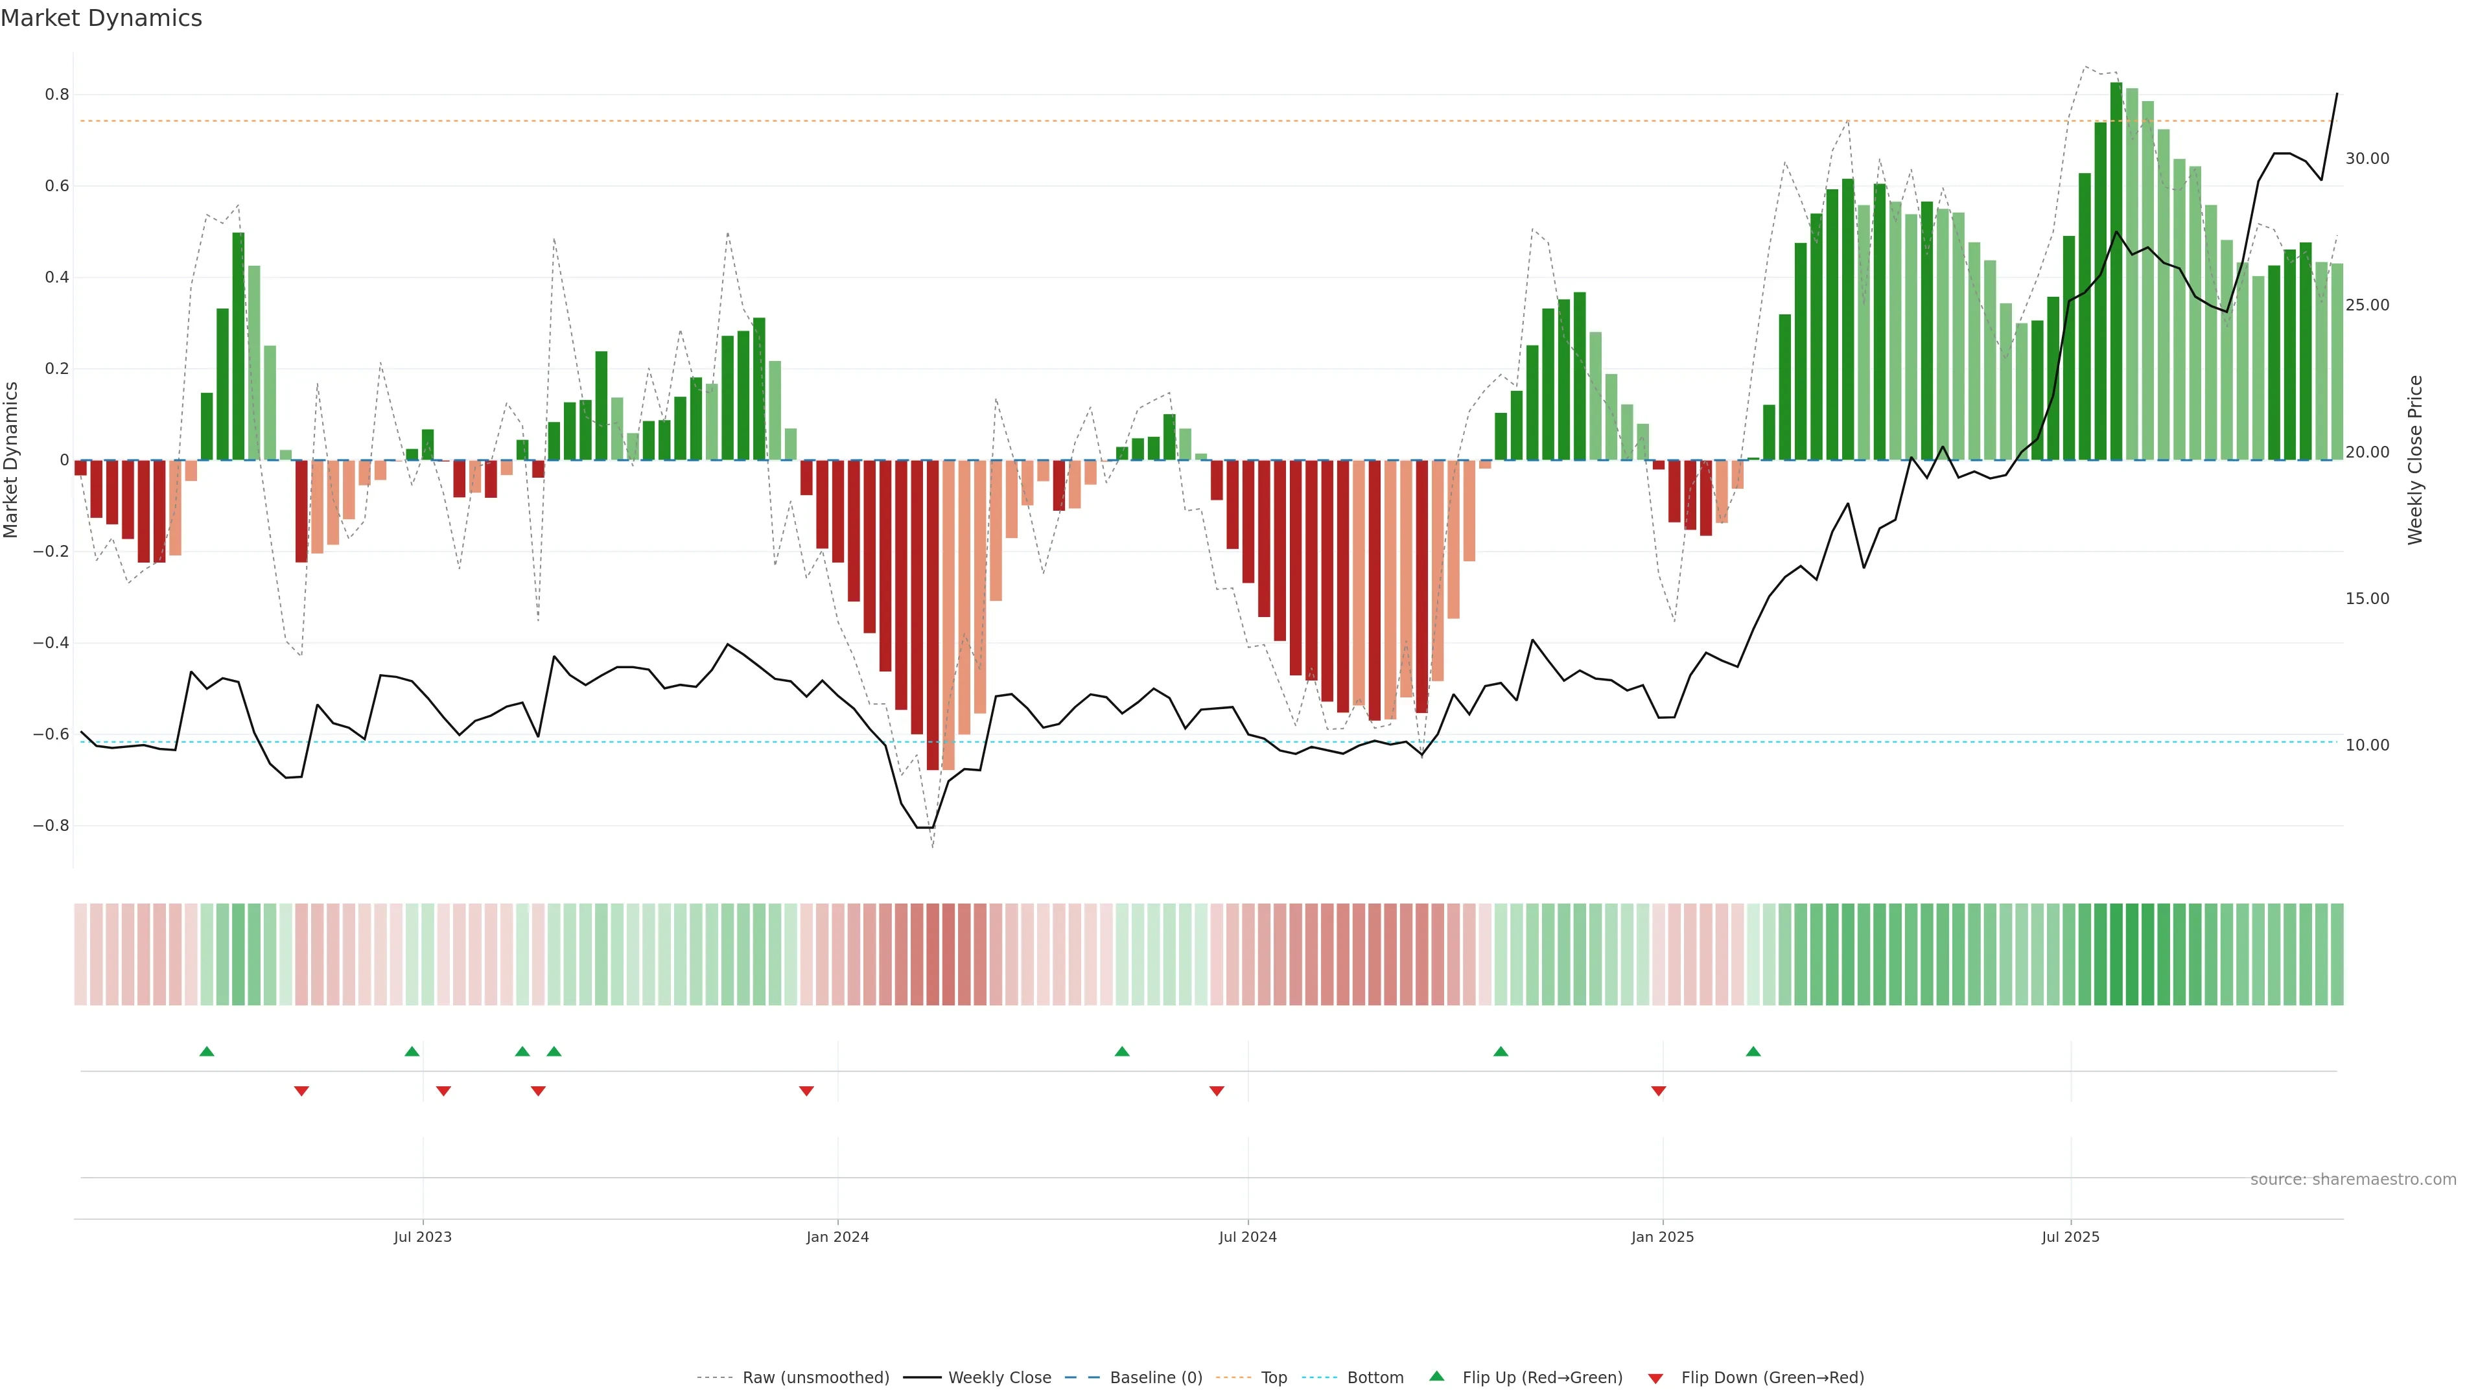The height and width of the screenshot is (1400, 2489).
Task: Click the Jan 2025 x-axis label
Action: click(1662, 1237)
